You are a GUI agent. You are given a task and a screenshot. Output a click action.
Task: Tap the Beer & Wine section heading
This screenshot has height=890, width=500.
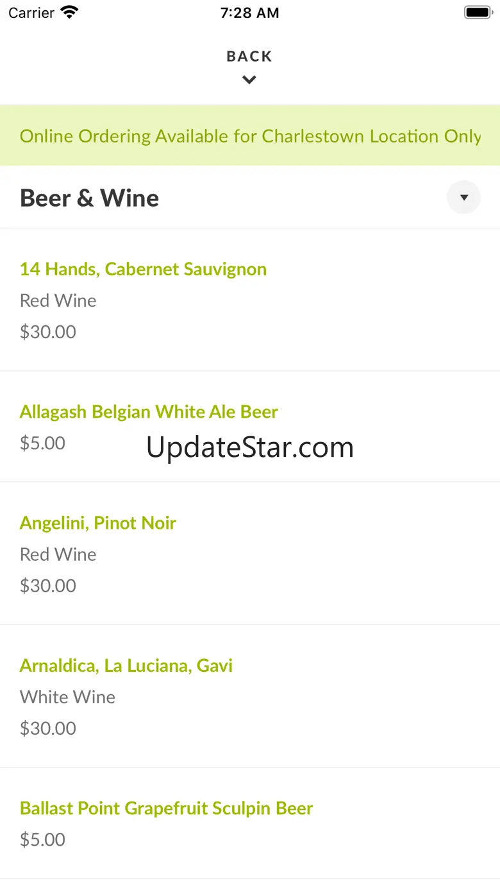click(x=89, y=198)
